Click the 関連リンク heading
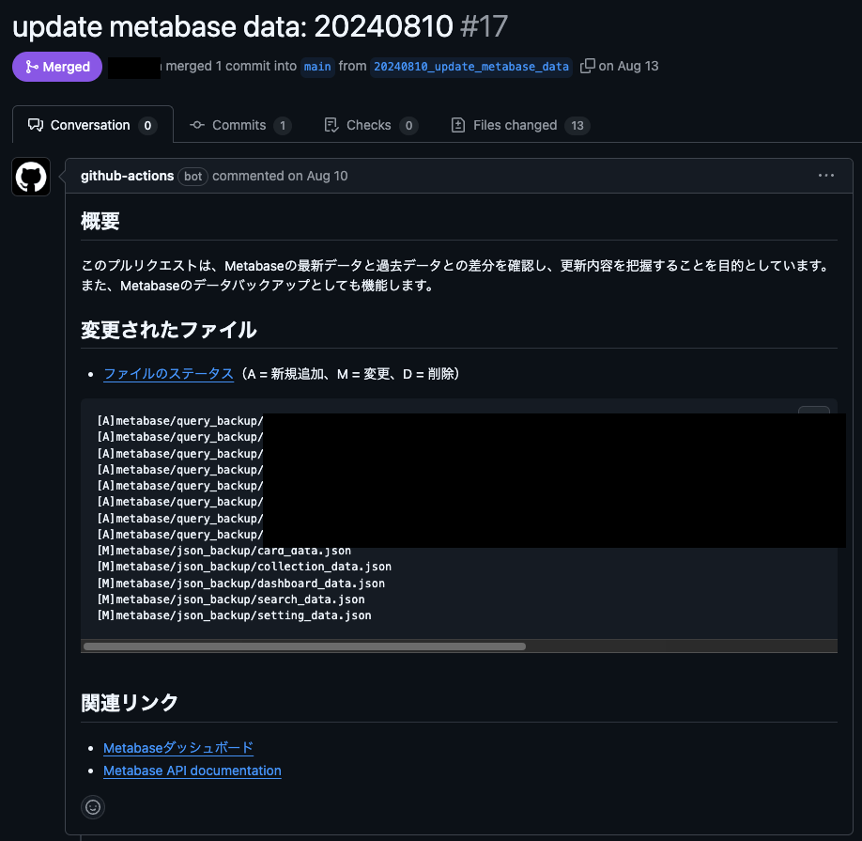This screenshot has width=862, height=841. point(130,703)
